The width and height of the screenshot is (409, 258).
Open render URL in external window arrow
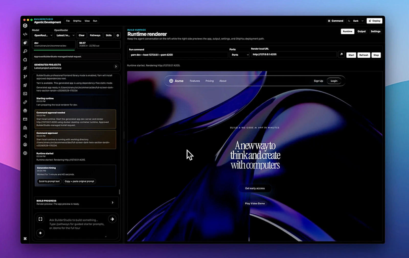[x=341, y=54]
